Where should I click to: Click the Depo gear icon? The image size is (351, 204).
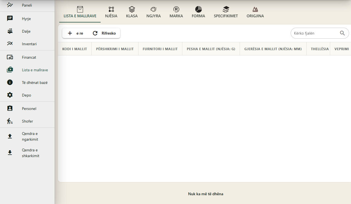[10, 95]
